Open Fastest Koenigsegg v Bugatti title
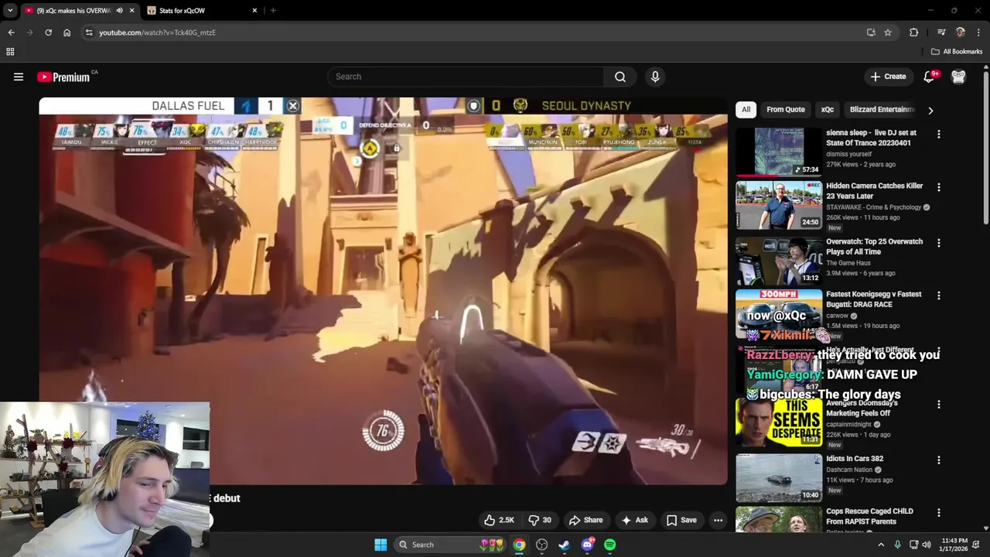The width and height of the screenshot is (990, 557). point(874,299)
